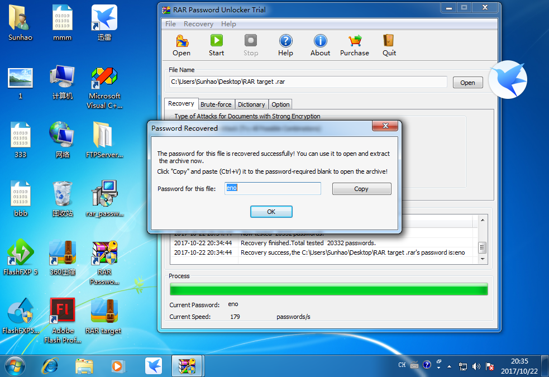
Task: Click the log scrollbar thumb
Action: 482,247
